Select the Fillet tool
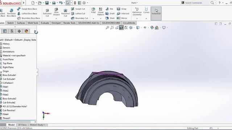The height and width of the screenshot is (130, 232). coord(94,10)
